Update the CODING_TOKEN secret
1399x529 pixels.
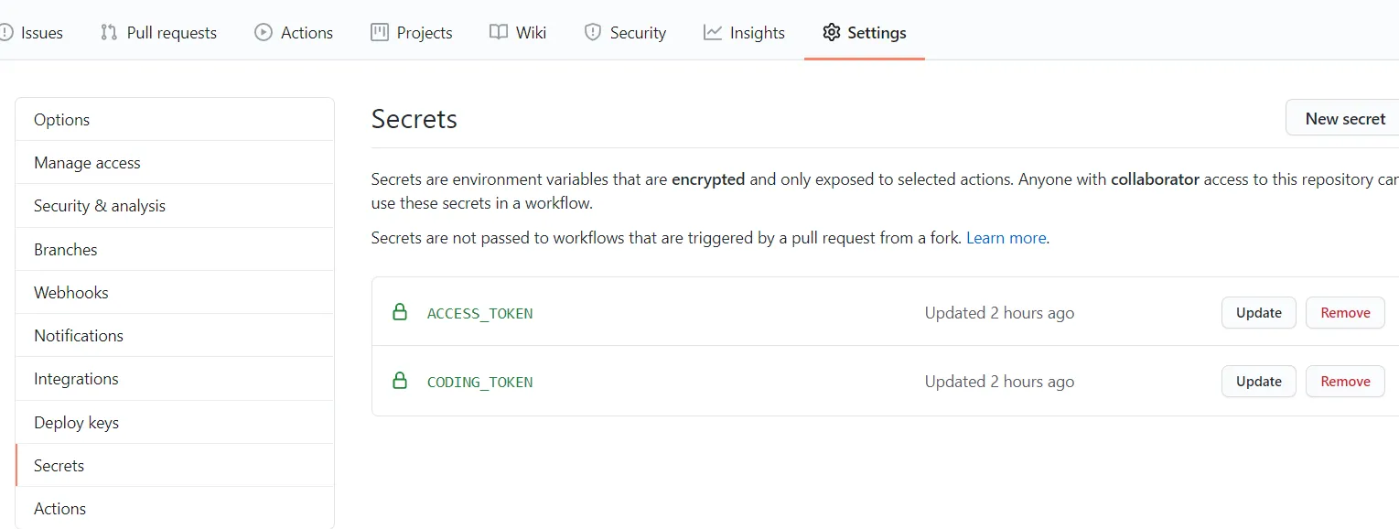point(1258,382)
